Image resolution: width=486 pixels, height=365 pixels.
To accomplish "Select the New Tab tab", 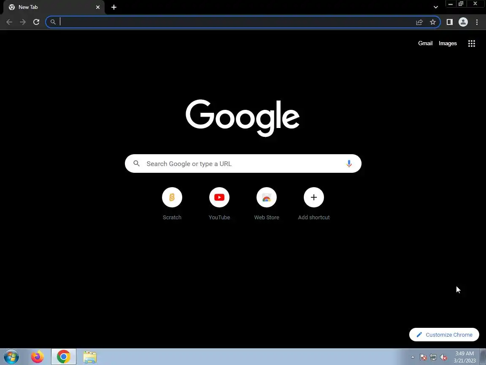I will tap(54, 7).
